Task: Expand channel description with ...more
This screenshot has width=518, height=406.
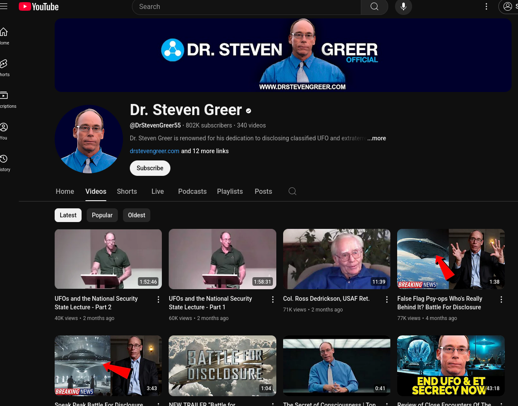Action: (x=377, y=138)
